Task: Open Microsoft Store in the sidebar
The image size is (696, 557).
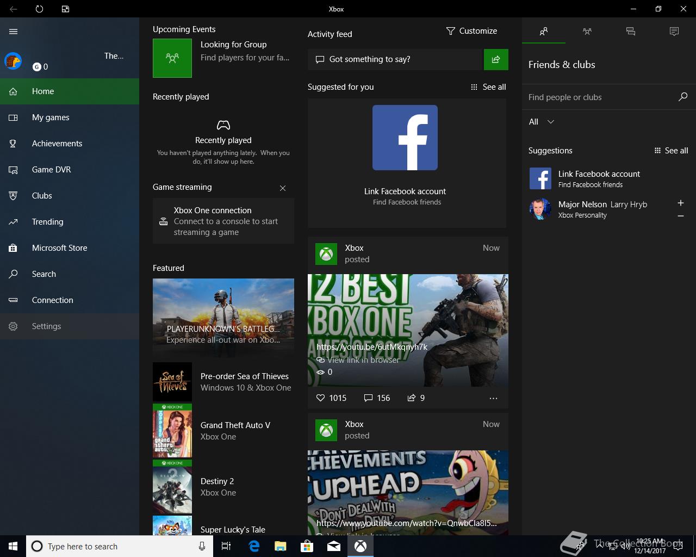Action: tap(70, 248)
